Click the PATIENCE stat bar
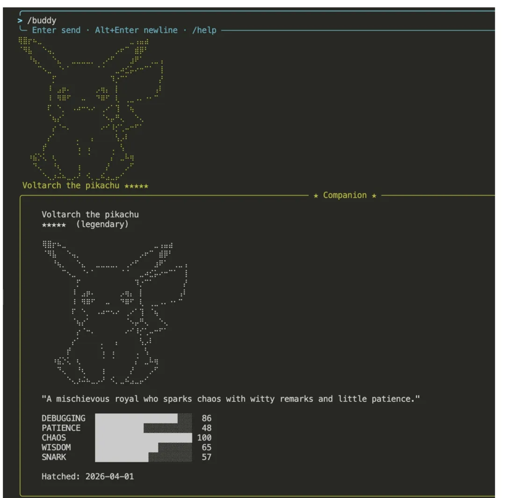 144,428
